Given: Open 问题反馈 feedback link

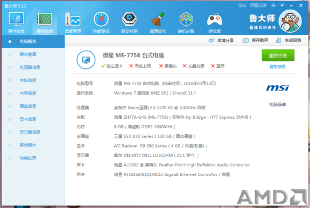Looking at the screenshot, I should [x=258, y=5].
